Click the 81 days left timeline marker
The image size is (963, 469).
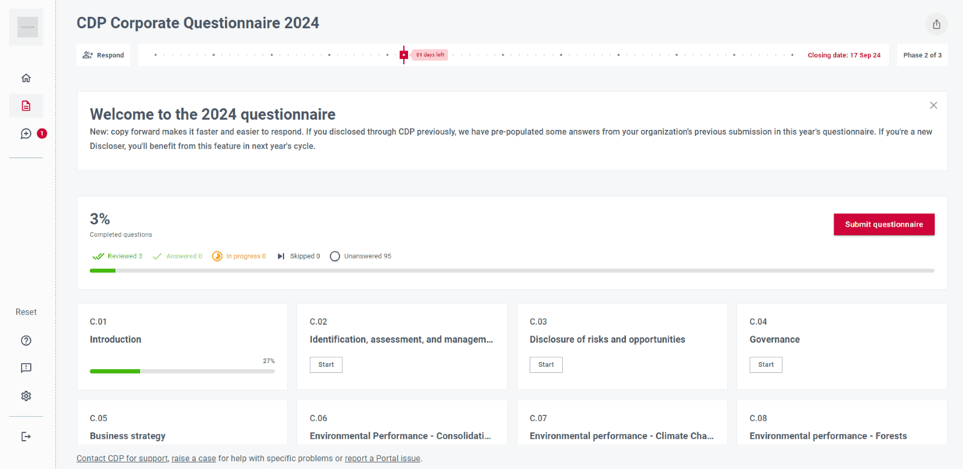430,55
